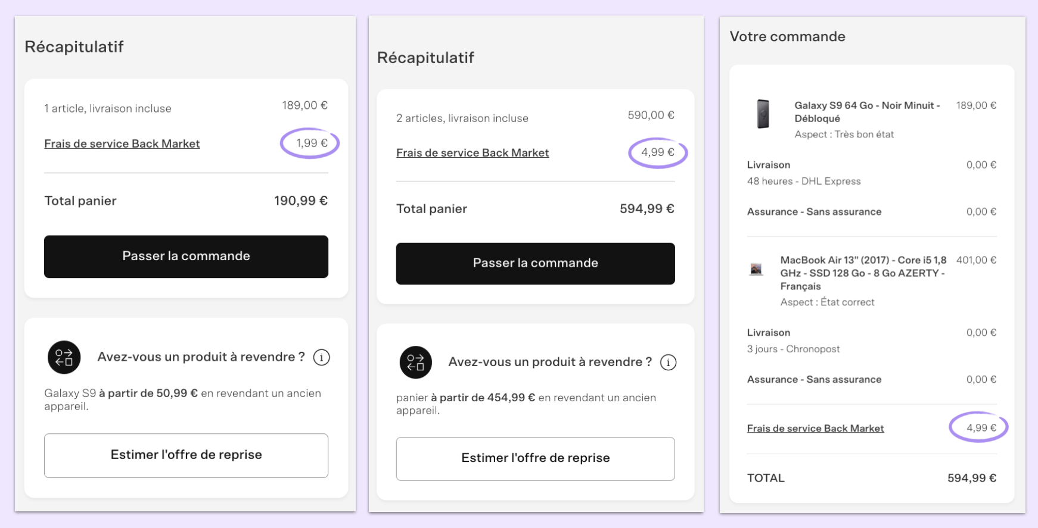Viewport: 1038px width, 528px height.
Task: Click circled 4,99 € fee in middle panel
Action: [658, 152]
